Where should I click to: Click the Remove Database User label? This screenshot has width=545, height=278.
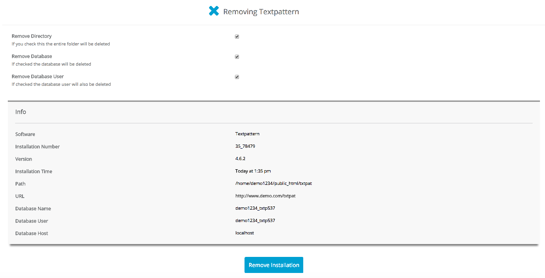click(38, 77)
